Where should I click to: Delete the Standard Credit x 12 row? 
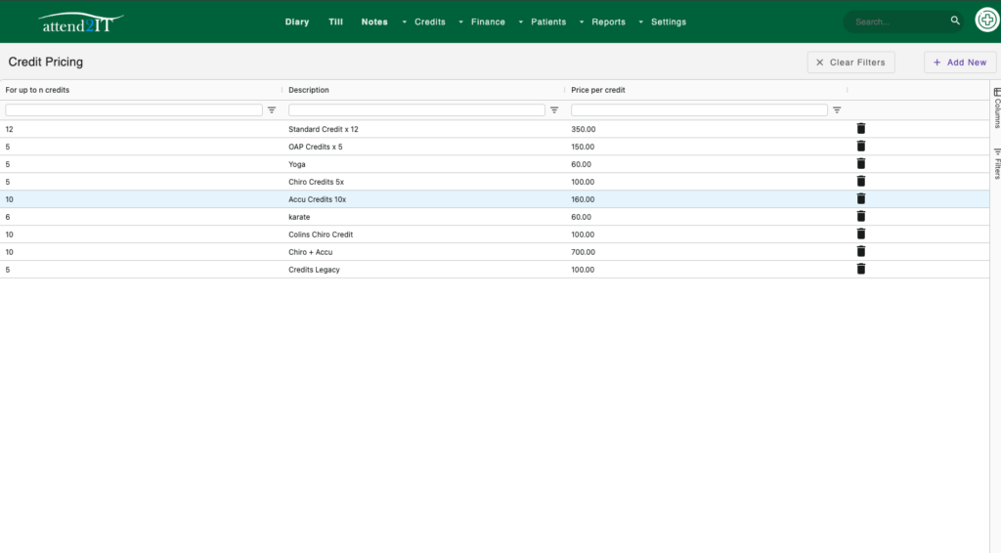(860, 129)
